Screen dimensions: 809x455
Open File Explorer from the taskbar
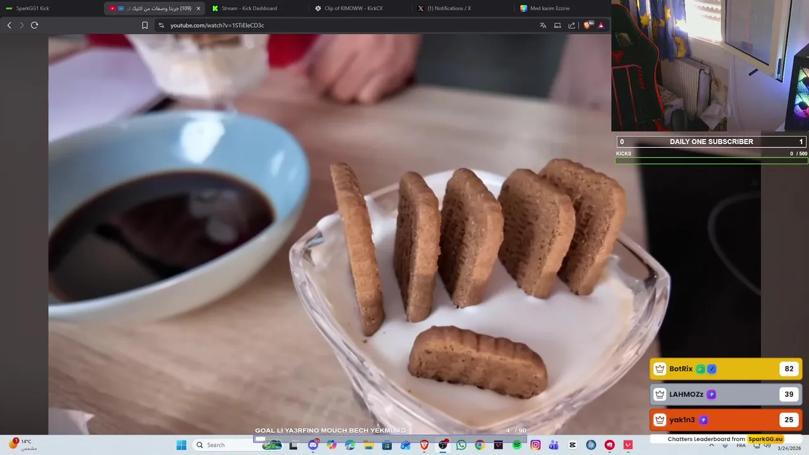click(x=368, y=445)
